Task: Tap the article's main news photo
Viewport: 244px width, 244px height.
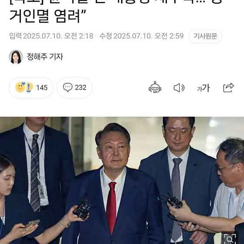Action: [122, 180]
